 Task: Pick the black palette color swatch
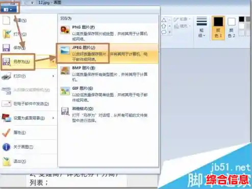[x=241, y=19]
